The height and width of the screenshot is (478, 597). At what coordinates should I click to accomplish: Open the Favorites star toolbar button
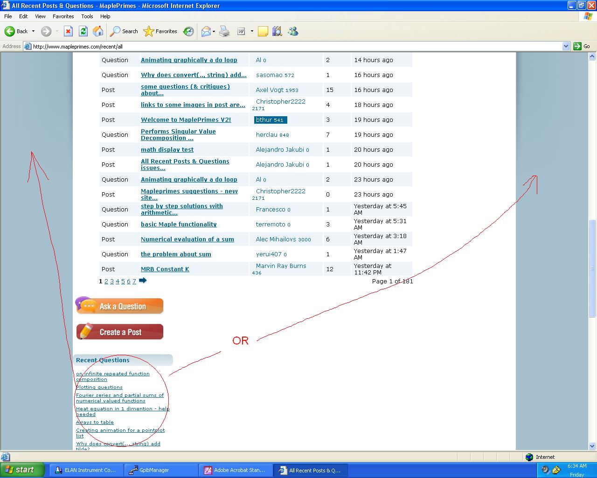[160, 31]
